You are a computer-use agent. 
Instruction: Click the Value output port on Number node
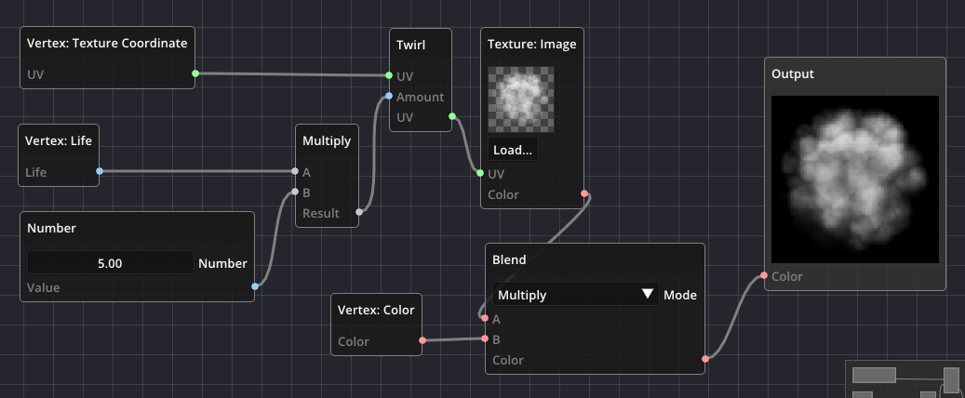pos(254,287)
